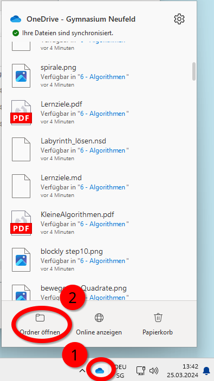Screen dimensions: 214x381
Task: Click 'vor 4 Minuten' under Lernziele.md
Action: pos(57,195)
